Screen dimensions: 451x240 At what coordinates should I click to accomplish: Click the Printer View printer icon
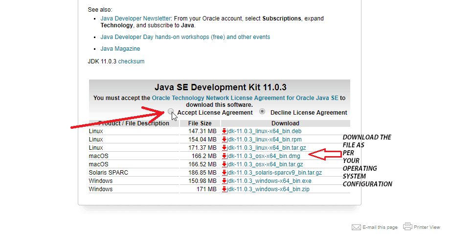click(407, 227)
